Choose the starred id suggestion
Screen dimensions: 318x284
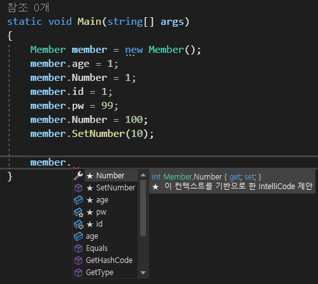(x=106, y=224)
